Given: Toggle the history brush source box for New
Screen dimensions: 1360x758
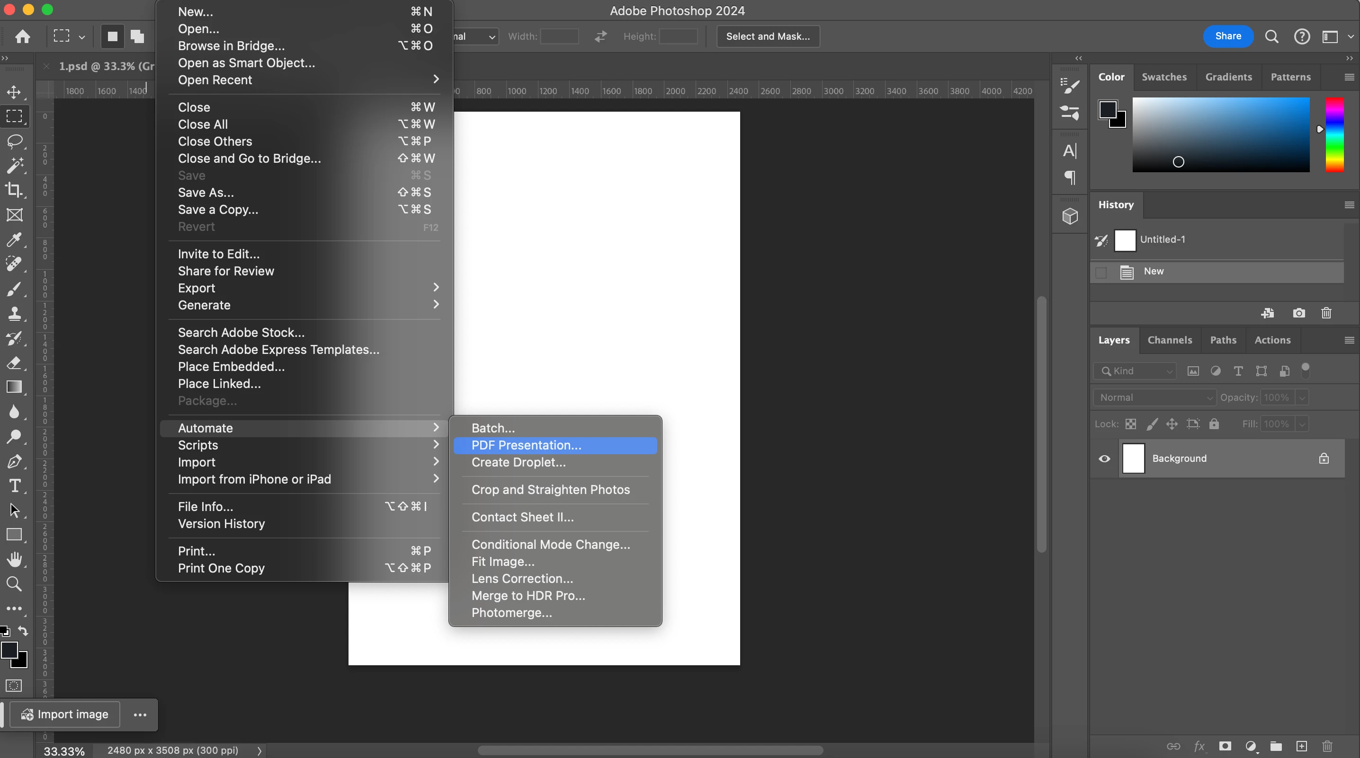Looking at the screenshot, I should click(x=1101, y=272).
